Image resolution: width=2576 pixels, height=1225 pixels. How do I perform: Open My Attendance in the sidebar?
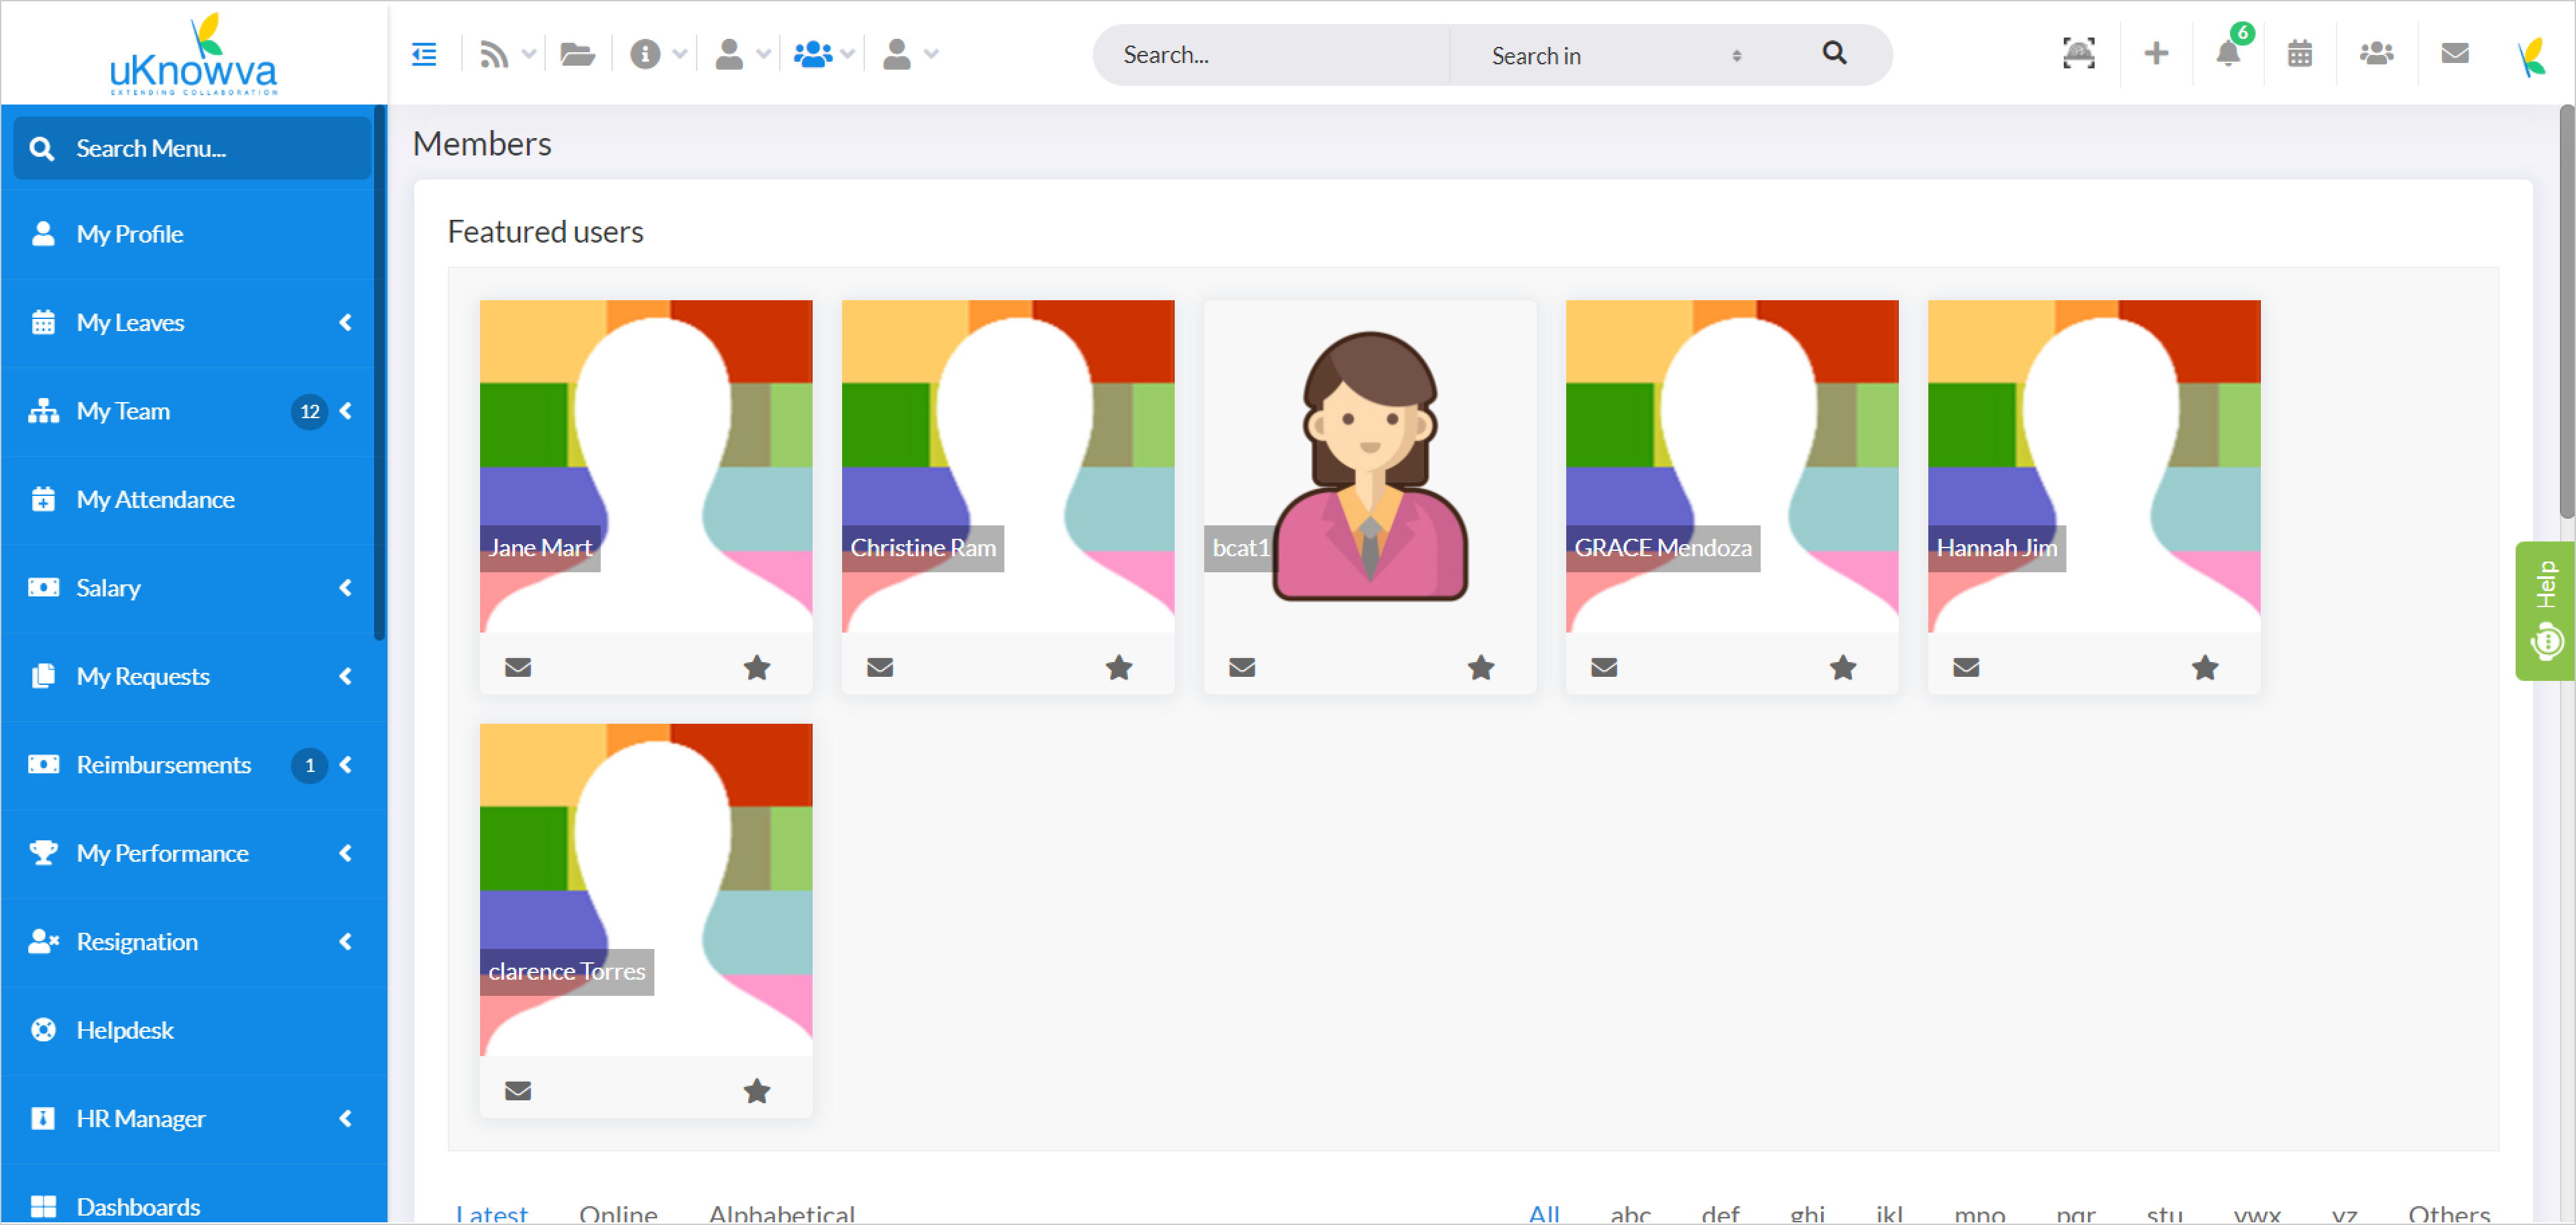pyautogui.click(x=156, y=500)
